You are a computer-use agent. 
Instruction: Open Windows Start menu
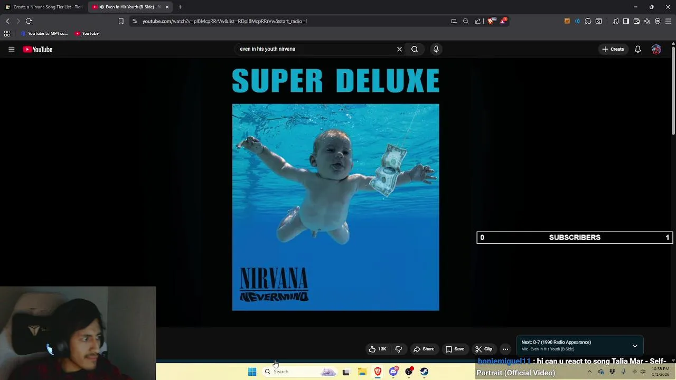coord(252,372)
